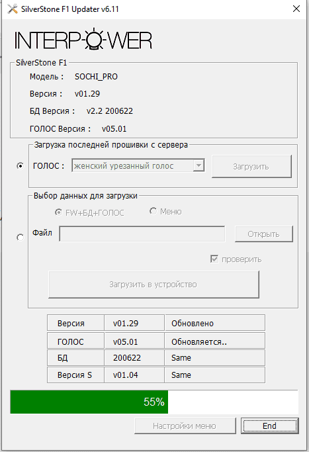Viewport: 309px width, 452px height.
Task: Open Настройки меню button
Action: click(x=185, y=426)
